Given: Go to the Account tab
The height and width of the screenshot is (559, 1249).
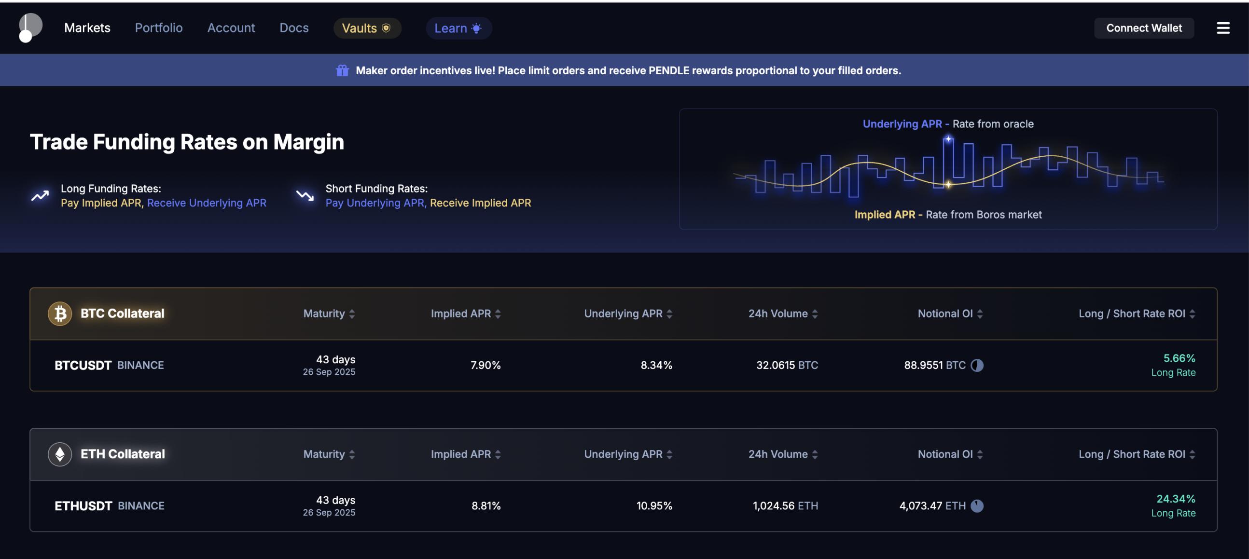Looking at the screenshot, I should coord(231,27).
